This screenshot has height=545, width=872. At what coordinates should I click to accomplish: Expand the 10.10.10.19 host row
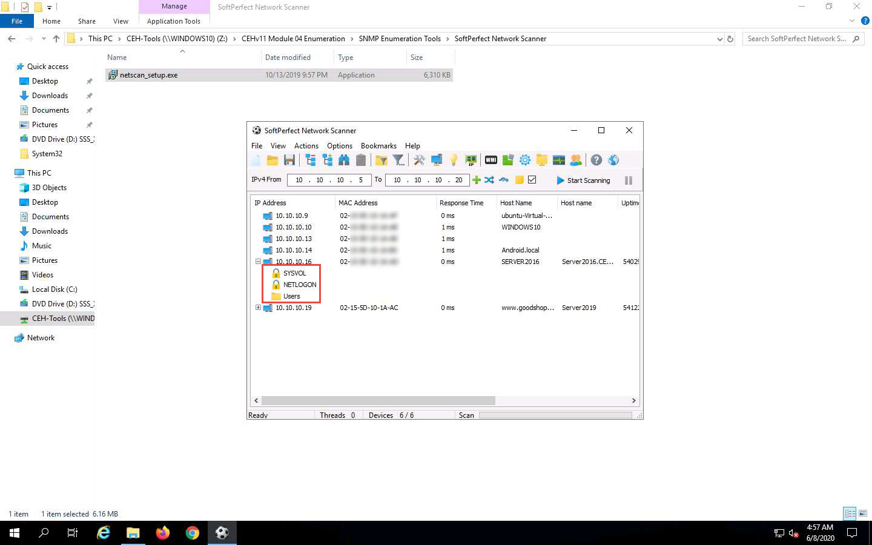258,308
